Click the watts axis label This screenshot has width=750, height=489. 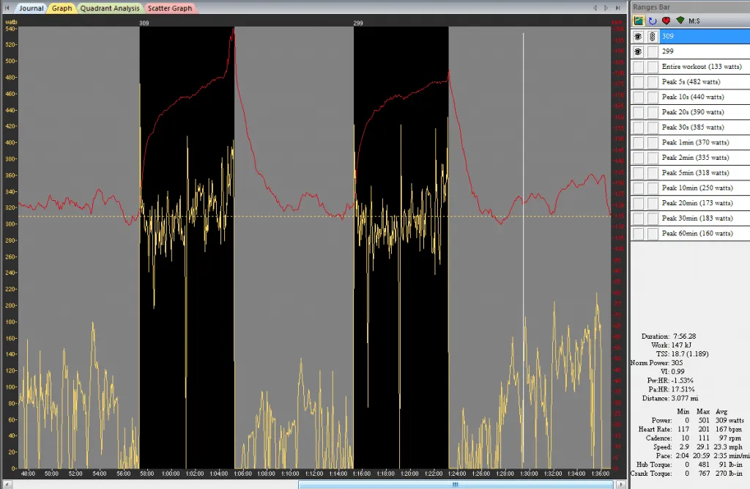[x=10, y=22]
